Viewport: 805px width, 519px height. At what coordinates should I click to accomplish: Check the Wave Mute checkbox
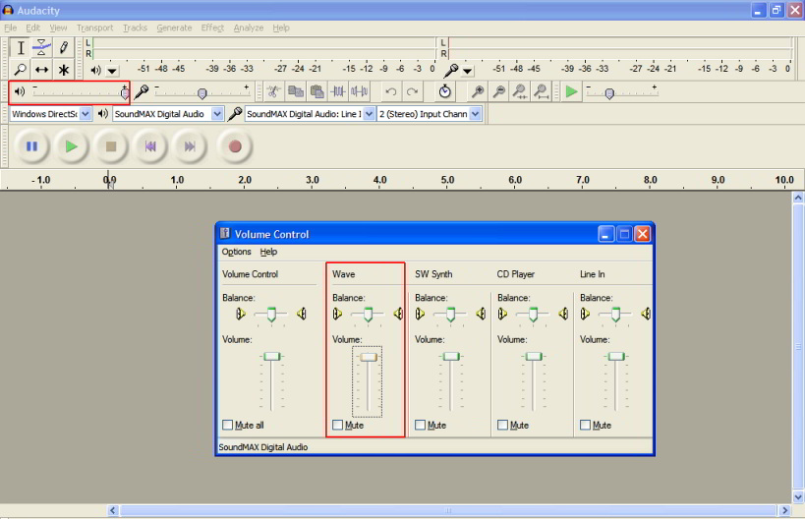click(x=337, y=425)
